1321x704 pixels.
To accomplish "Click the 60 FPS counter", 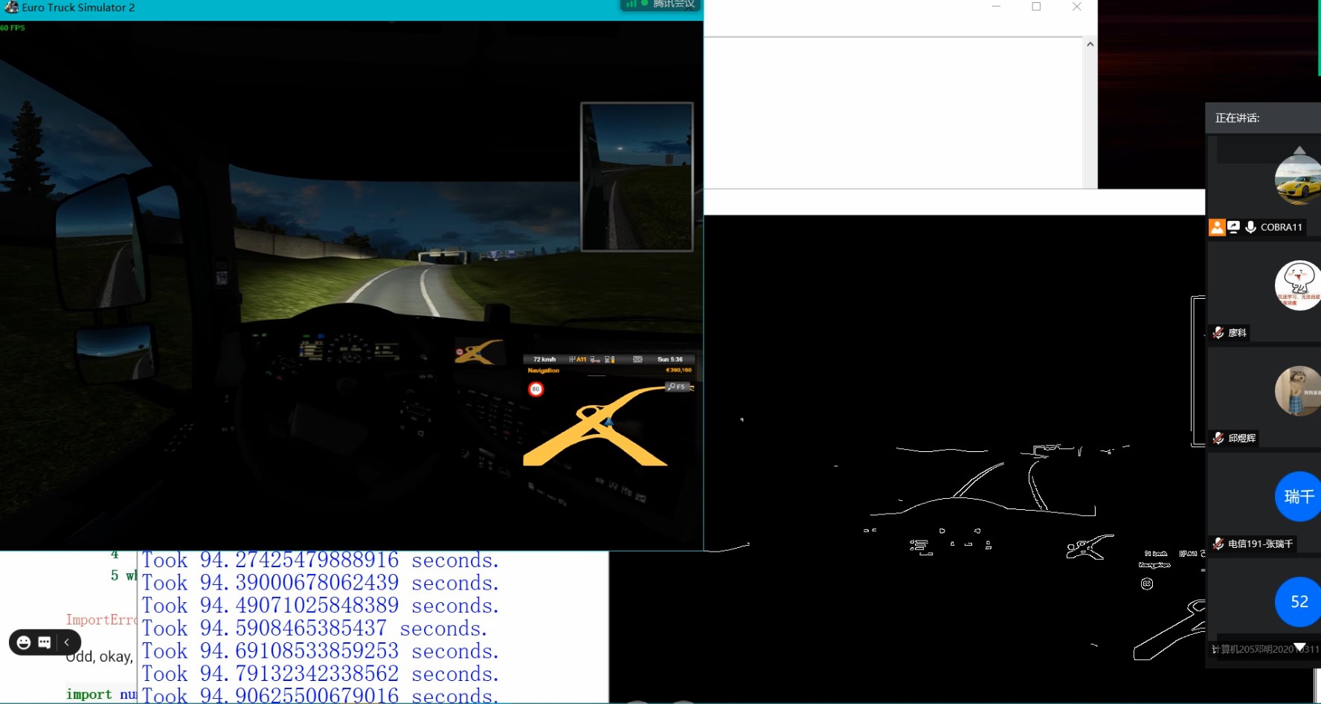I will tap(13, 28).
